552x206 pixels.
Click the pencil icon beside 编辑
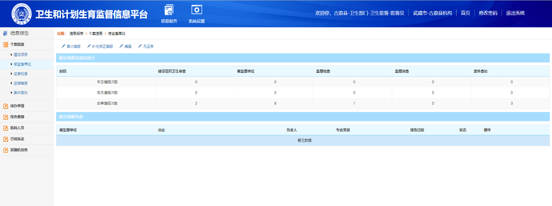(121, 46)
